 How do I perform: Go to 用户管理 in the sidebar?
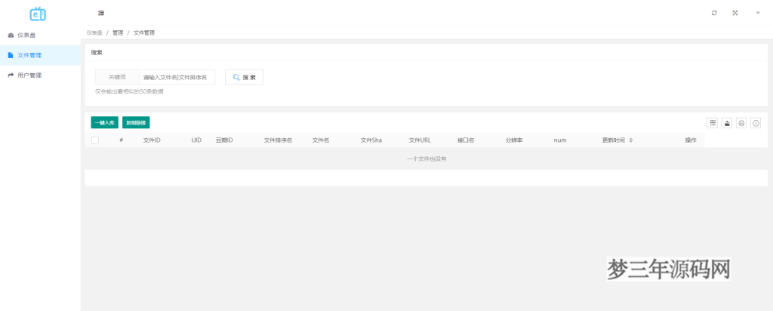pos(29,75)
